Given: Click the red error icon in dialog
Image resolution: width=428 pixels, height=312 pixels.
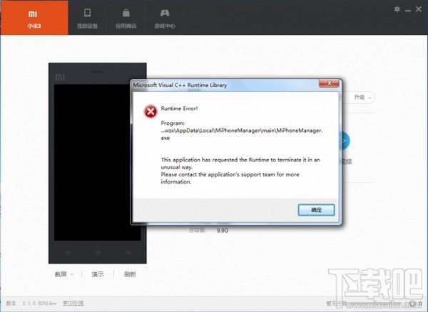Looking at the screenshot, I should (151, 111).
